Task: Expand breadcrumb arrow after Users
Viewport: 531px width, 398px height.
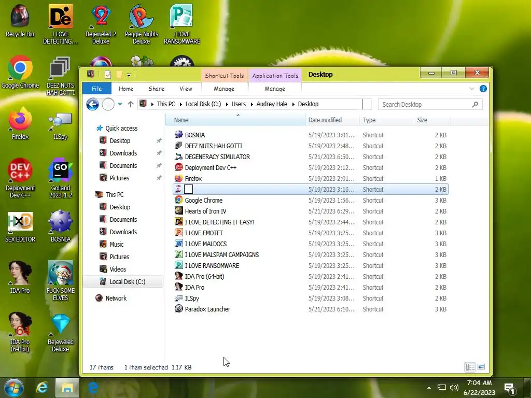Action: pos(251,104)
